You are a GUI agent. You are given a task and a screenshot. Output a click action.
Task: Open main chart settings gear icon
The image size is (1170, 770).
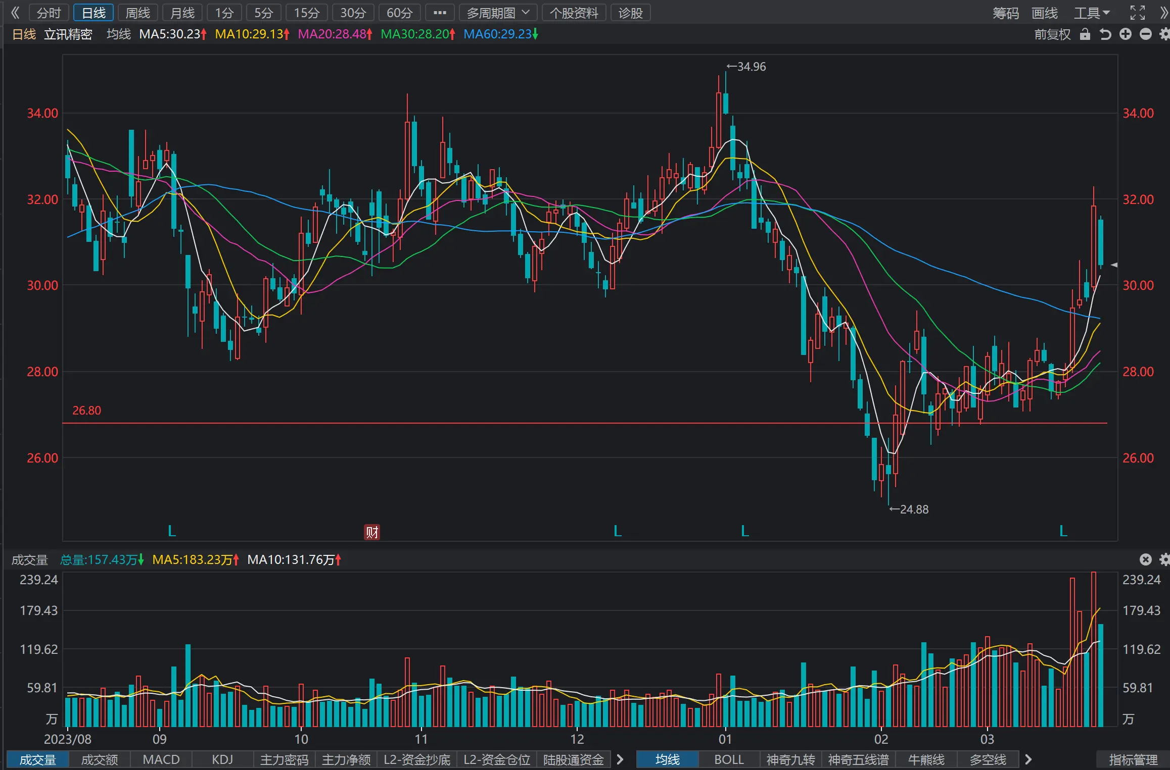1165,34
